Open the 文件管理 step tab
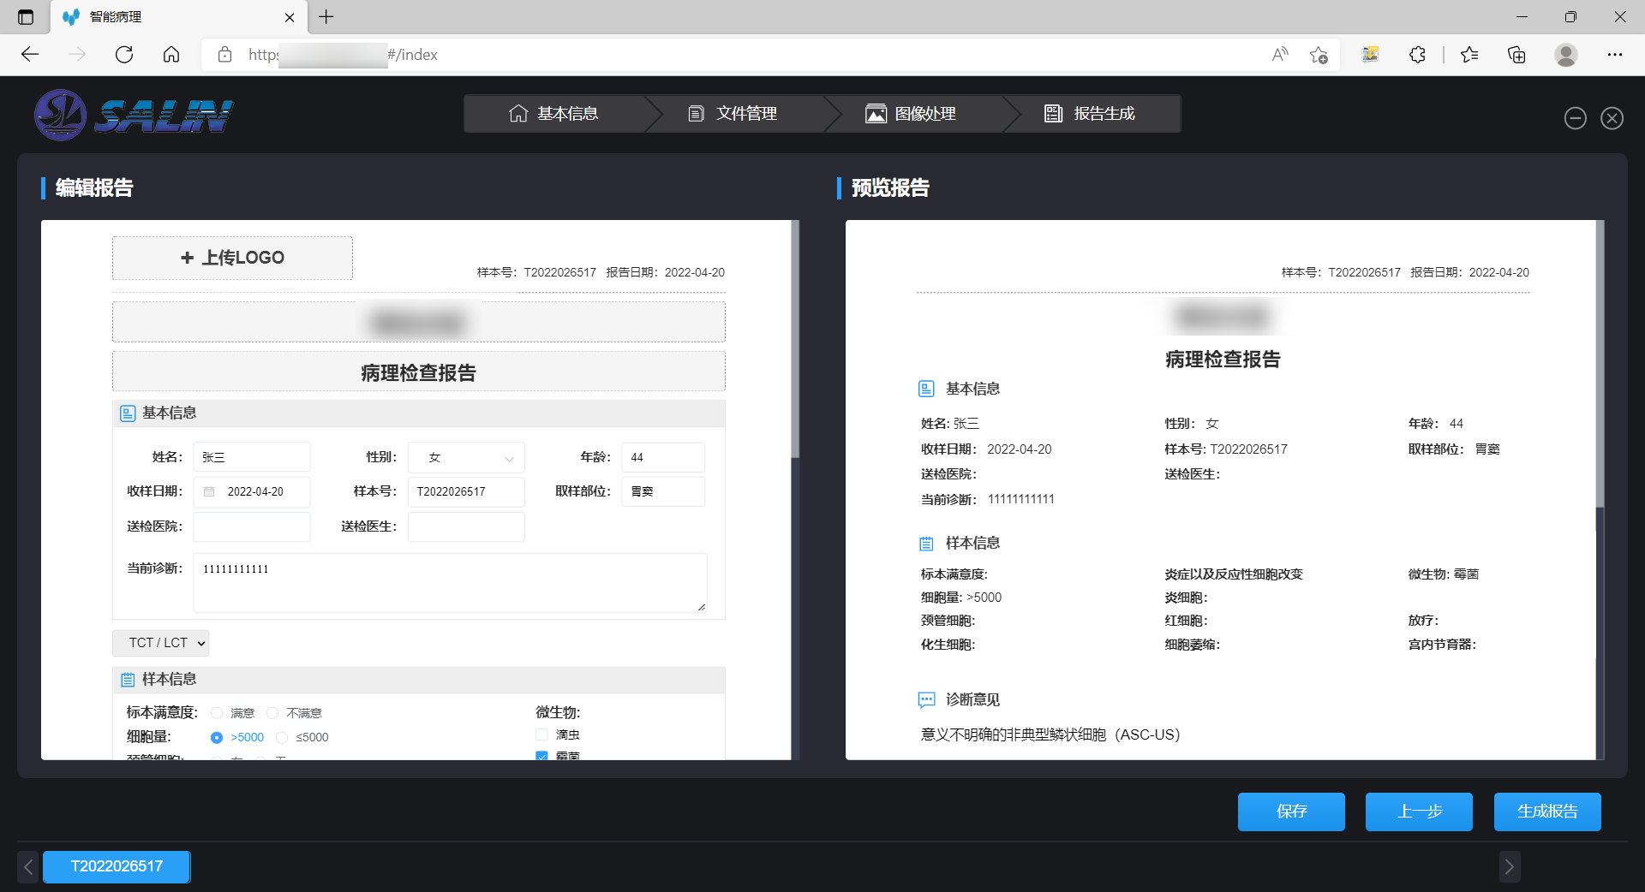This screenshot has width=1645, height=892. [x=733, y=114]
